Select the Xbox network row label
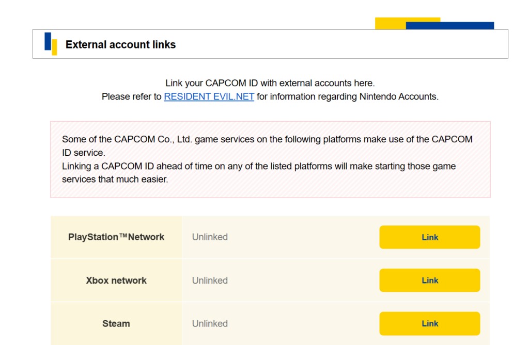Viewport: 529px width, 345px height. point(116,280)
